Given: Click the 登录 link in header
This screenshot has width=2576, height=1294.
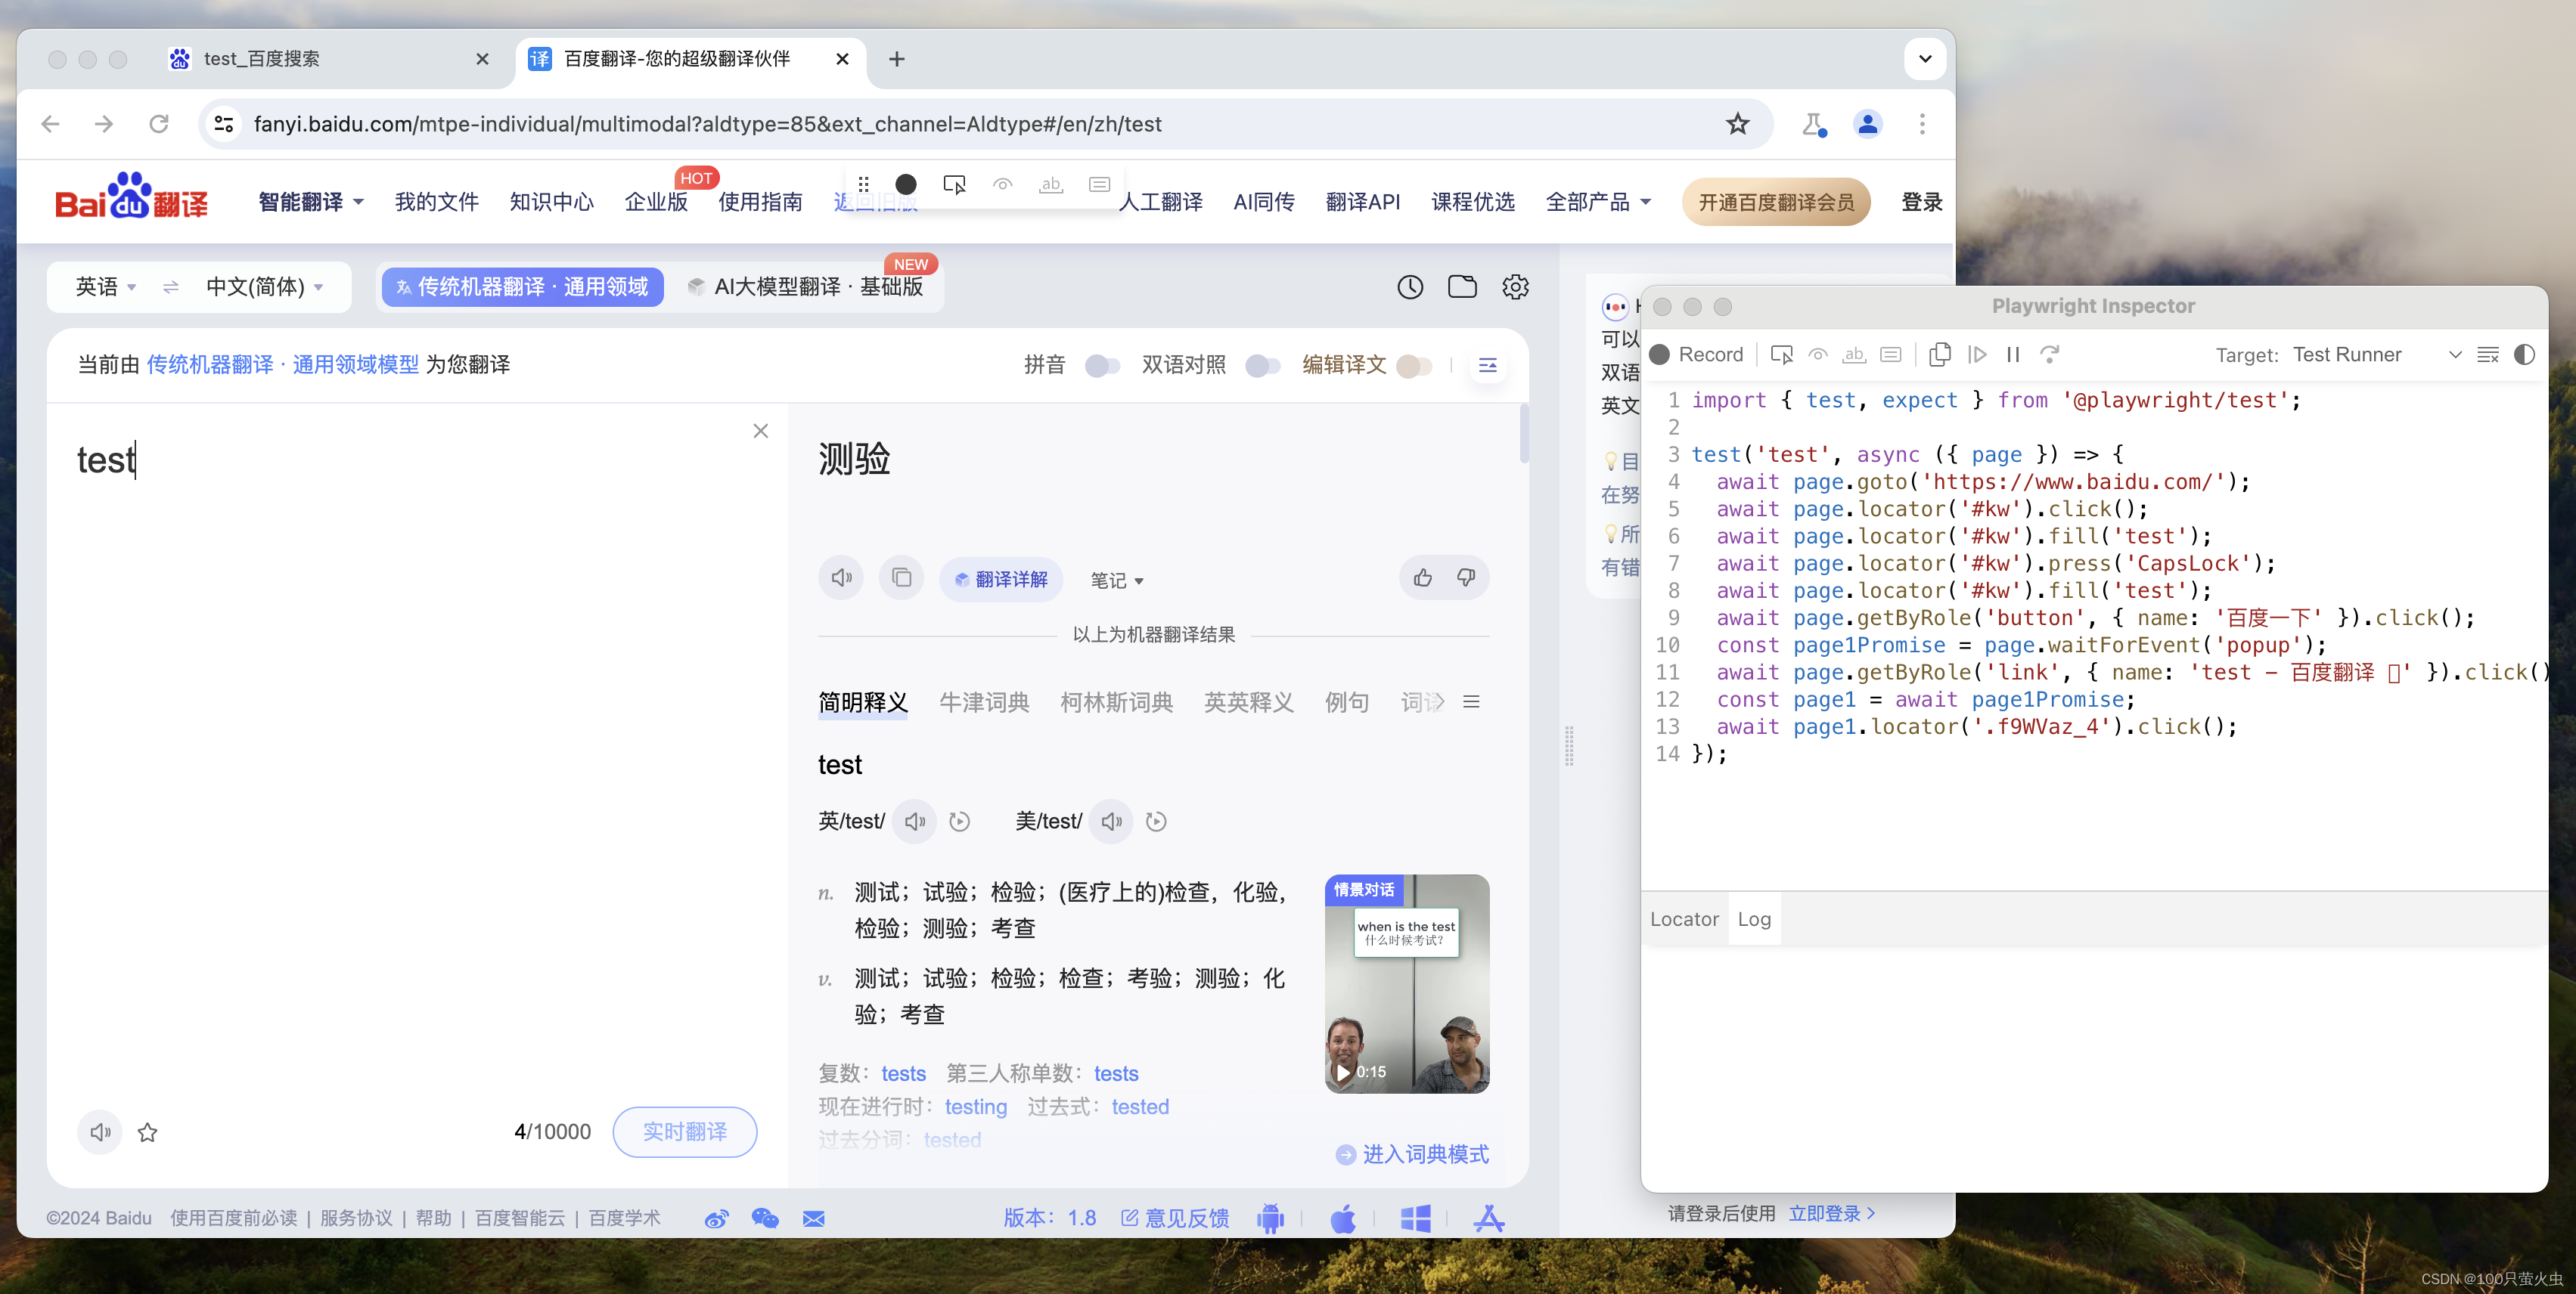Looking at the screenshot, I should [1921, 202].
